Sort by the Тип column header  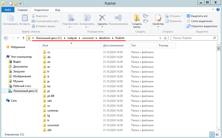coord(143,46)
